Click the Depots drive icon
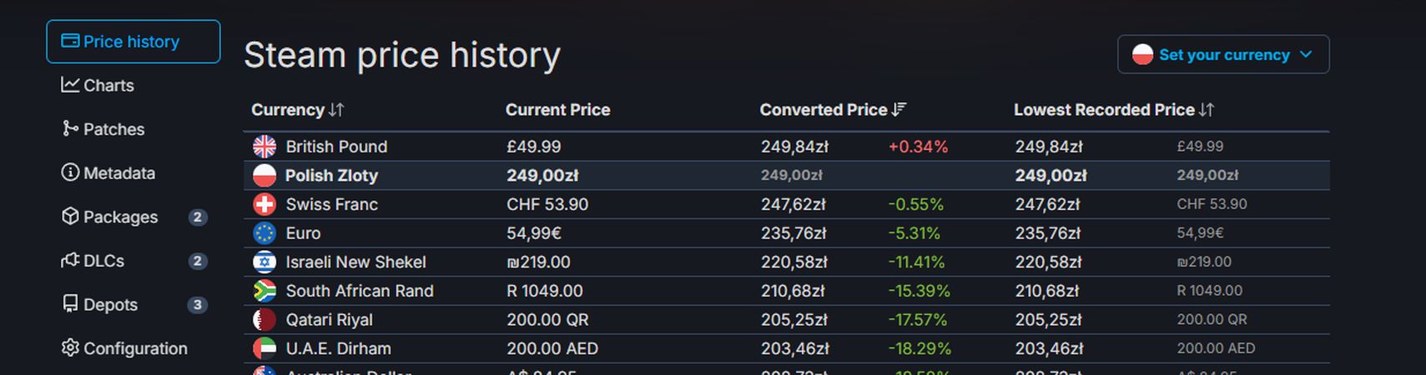Image resolution: width=1426 pixels, height=375 pixels. [70, 303]
